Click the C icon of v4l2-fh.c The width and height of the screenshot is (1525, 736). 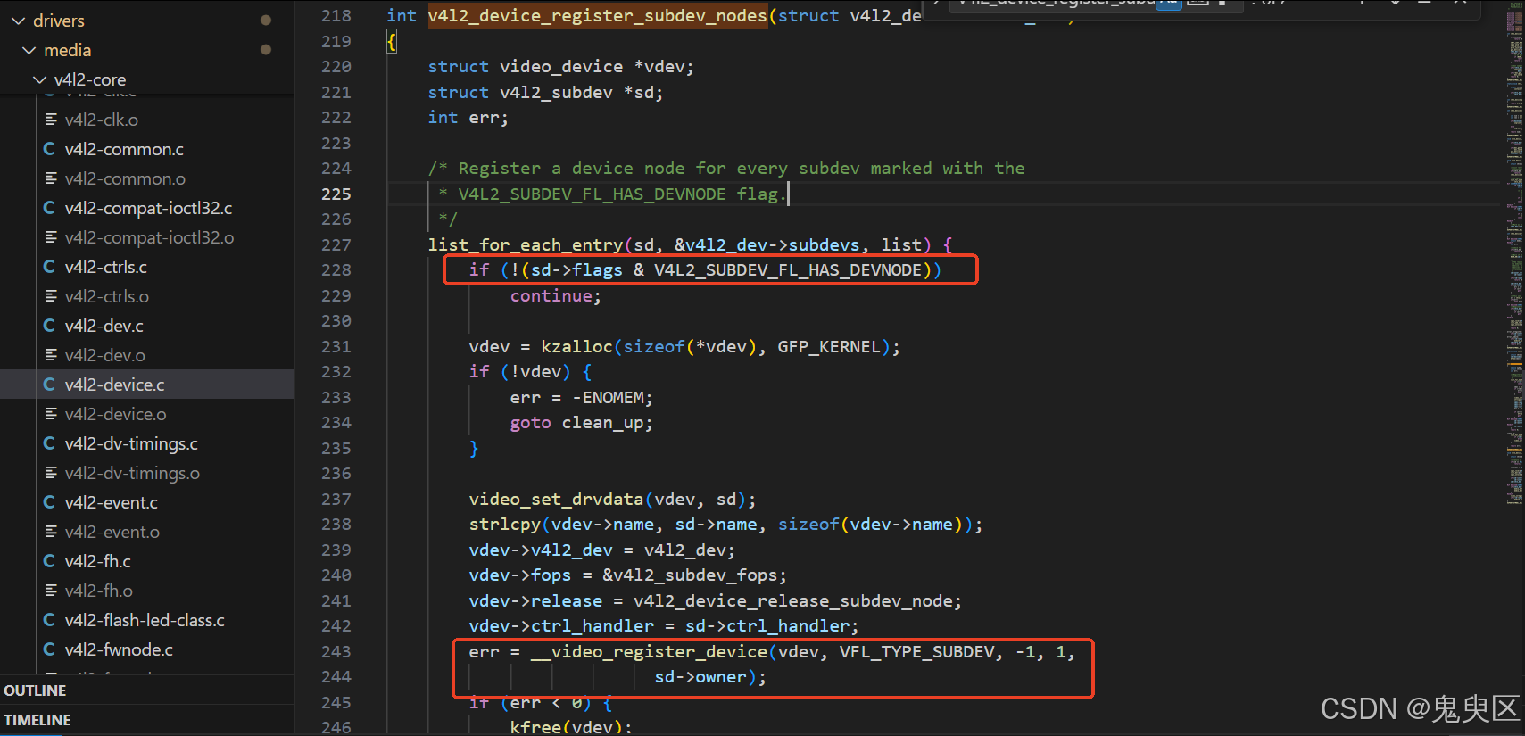[49, 561]
